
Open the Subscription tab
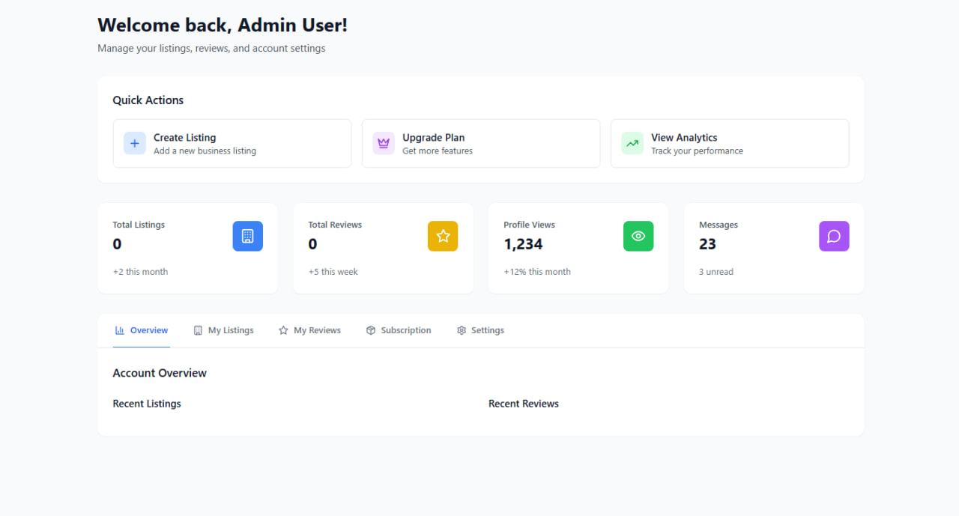tap(398, 330)
